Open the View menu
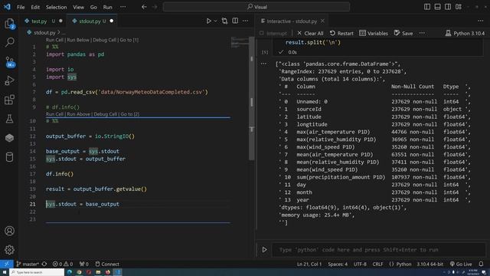 point(78,7)
